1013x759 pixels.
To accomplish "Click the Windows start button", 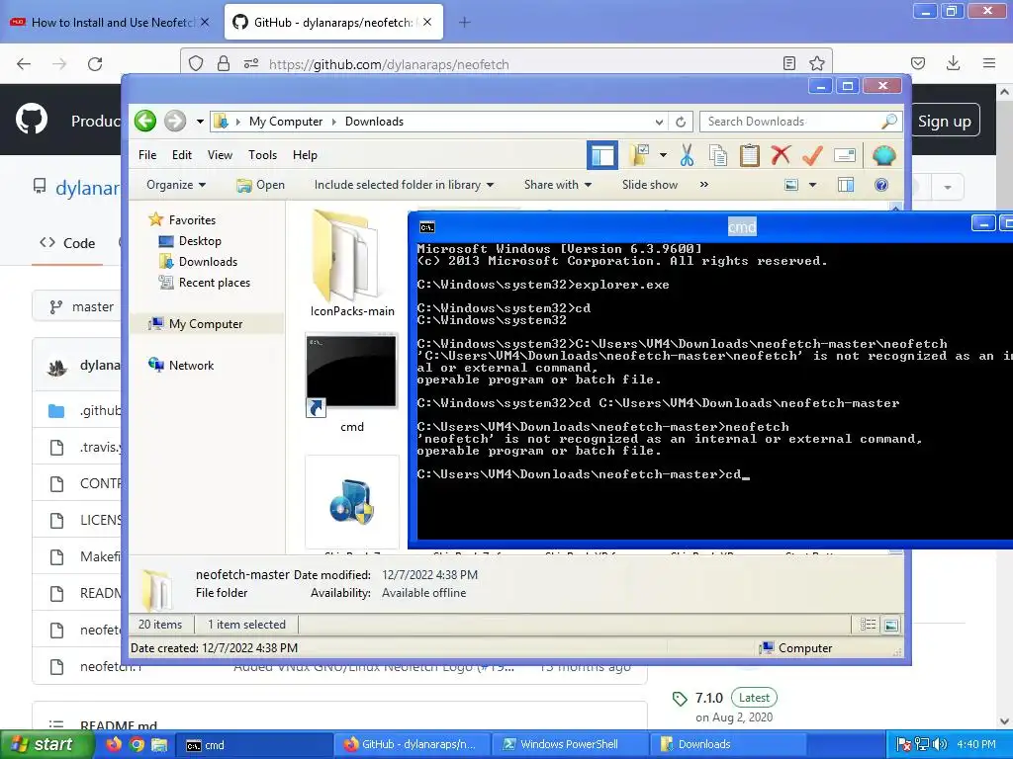I will [46, 744].
